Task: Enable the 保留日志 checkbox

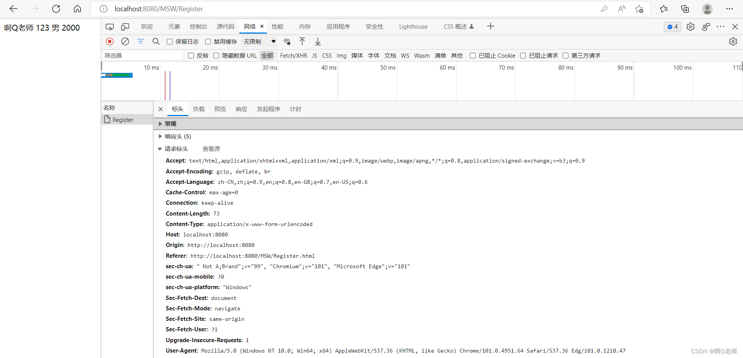Action: [x=169, y=42]
